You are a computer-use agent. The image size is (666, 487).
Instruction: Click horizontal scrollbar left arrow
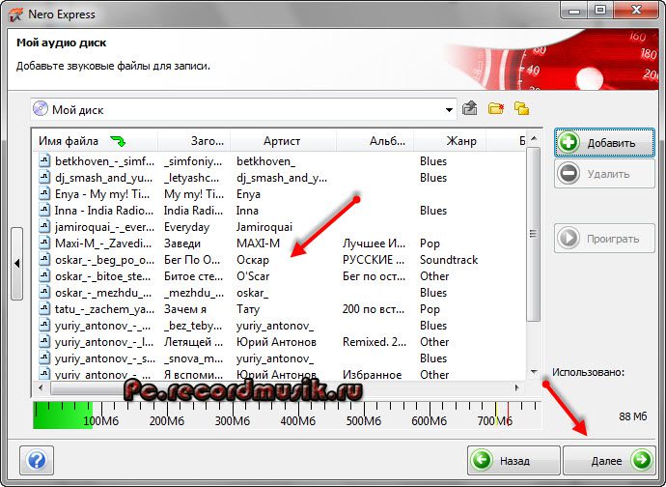(41, 387)
